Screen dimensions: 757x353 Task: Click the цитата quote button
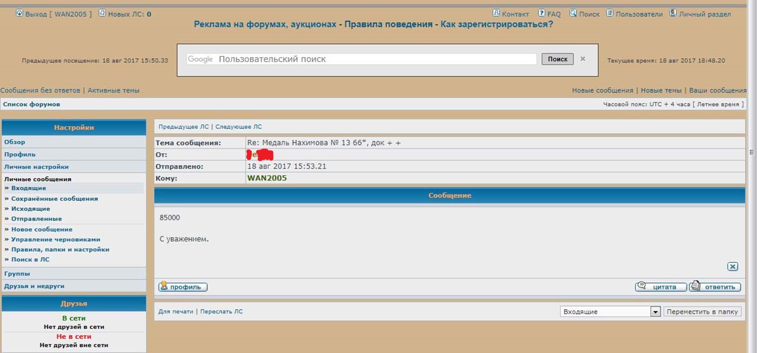661,287
